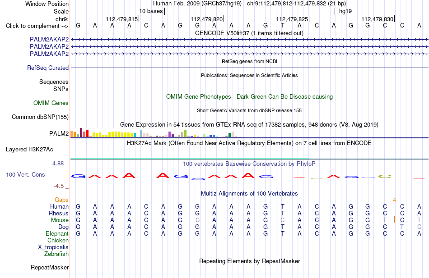Click the 112,479,820 ruler position
The width and height of the screenshot is (429, 278).
(207, 19)
